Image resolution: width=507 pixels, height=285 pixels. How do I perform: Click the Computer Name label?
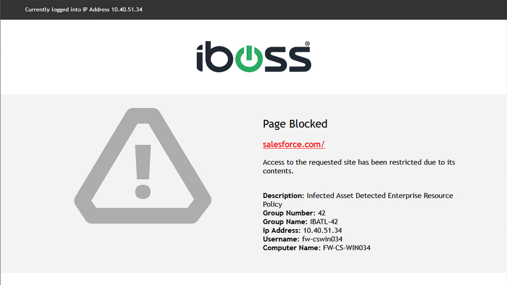coord(292,248)
